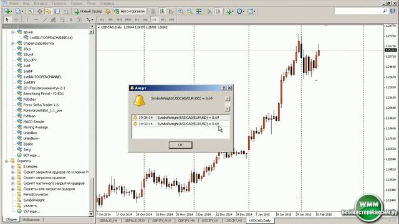Image resolution: width=399 pixels, height=224 pixels.
Task: Click the zoom out chart icon
Action: (x=190, y=11)
